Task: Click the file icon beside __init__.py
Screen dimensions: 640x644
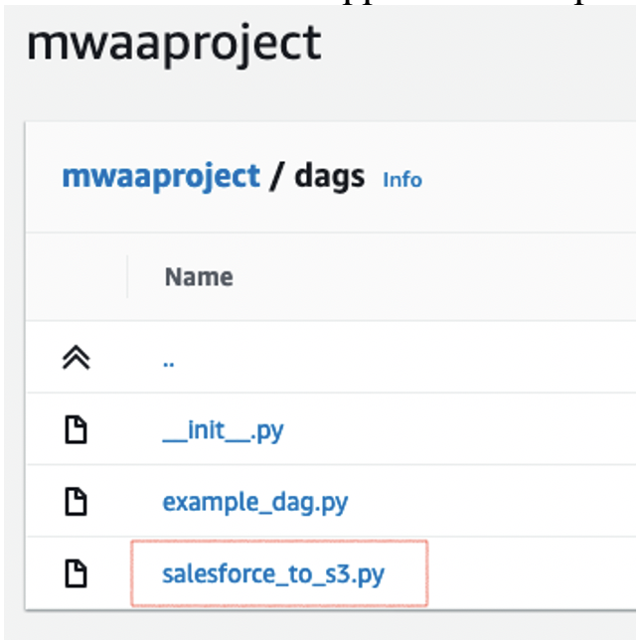Action: pos(76,430)
